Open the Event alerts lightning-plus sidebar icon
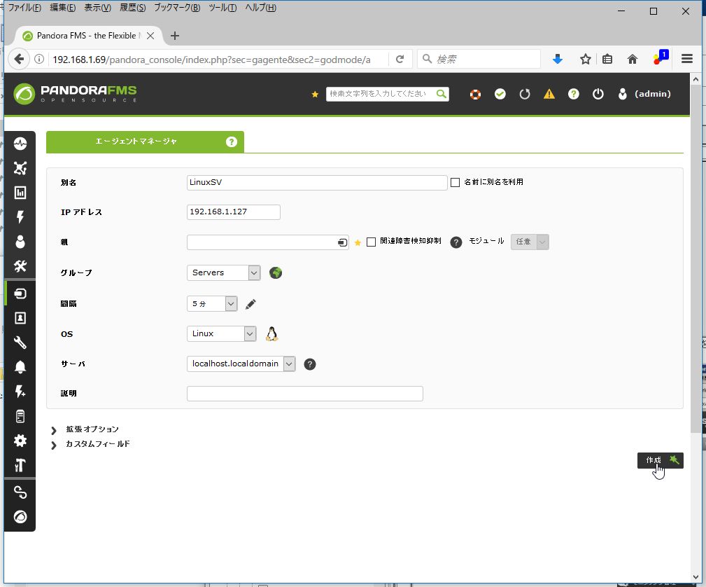Image resolution: width=706 pixels, height=587 pixels. pyautogui.click(x=20, y=392)
